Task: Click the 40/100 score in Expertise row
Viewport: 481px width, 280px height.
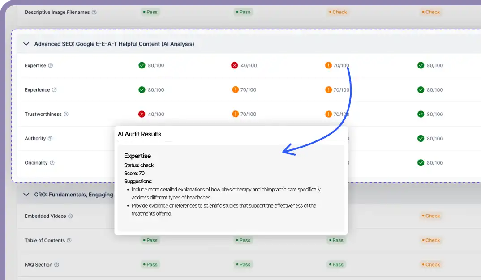Action: click(249, 66)
